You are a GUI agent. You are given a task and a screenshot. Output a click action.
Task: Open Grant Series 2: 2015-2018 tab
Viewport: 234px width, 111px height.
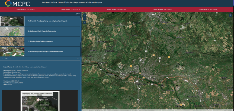[70, 9]
